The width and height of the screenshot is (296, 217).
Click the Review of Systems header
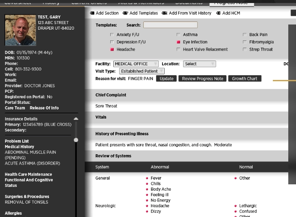tap(113, 156)
